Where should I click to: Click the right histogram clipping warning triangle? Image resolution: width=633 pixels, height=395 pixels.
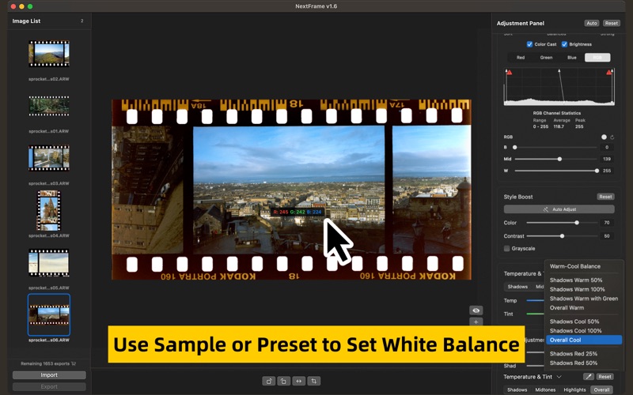point(608,73)
